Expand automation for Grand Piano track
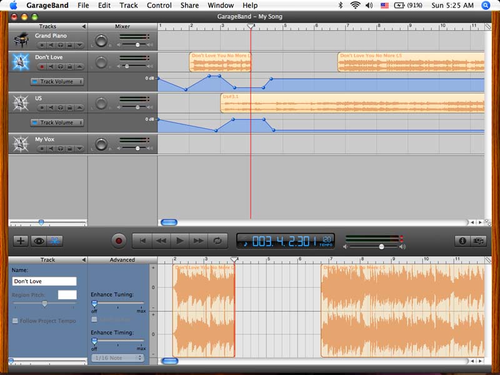Image resolution: width=500 pixels, height=375 pixels. tap(79, 45)
